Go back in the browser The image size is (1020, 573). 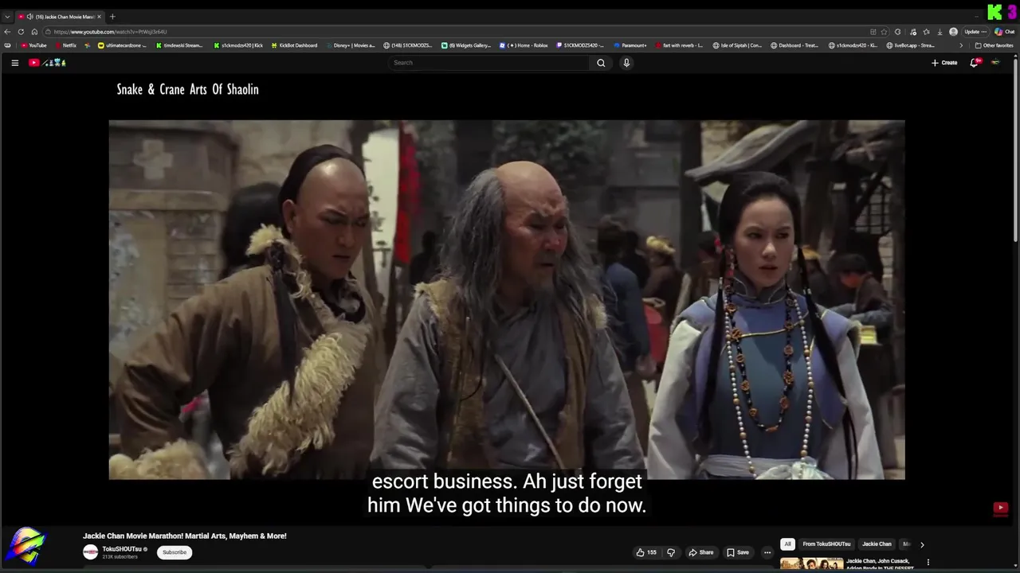(7, 32)
